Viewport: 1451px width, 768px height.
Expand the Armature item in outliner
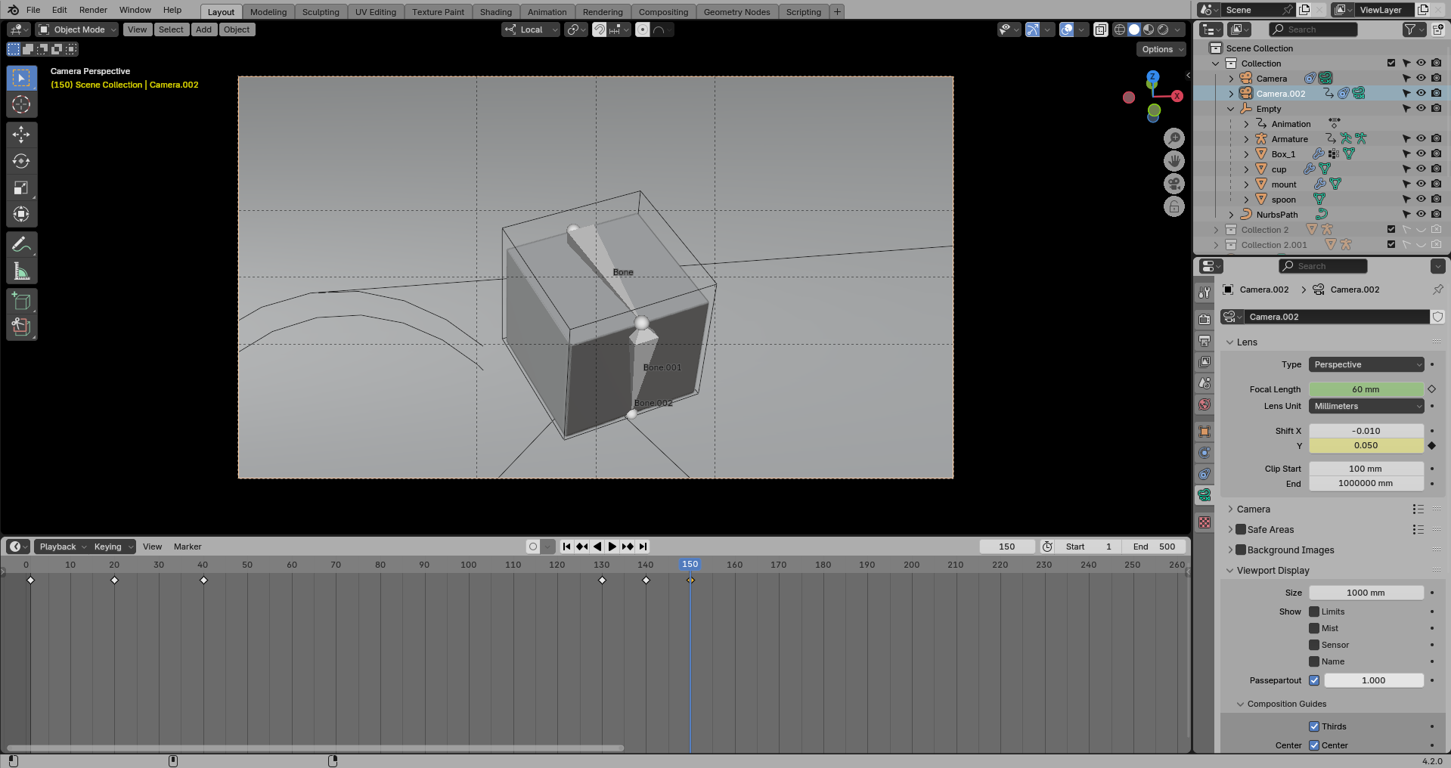[x=1246, y=139]
